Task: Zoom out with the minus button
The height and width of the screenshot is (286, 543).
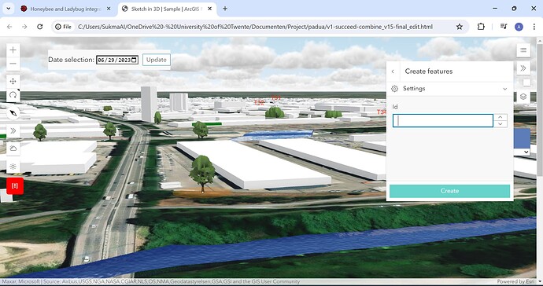Action: tap(13, 64)
